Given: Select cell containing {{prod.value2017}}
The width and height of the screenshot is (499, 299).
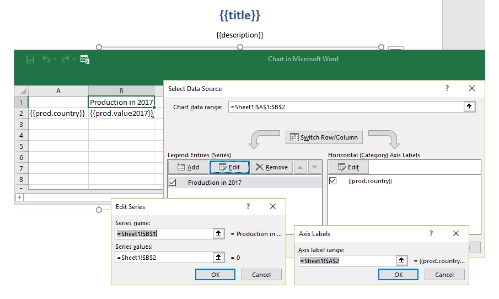Looking at the screenshot, I should click(x=121, y=113).
